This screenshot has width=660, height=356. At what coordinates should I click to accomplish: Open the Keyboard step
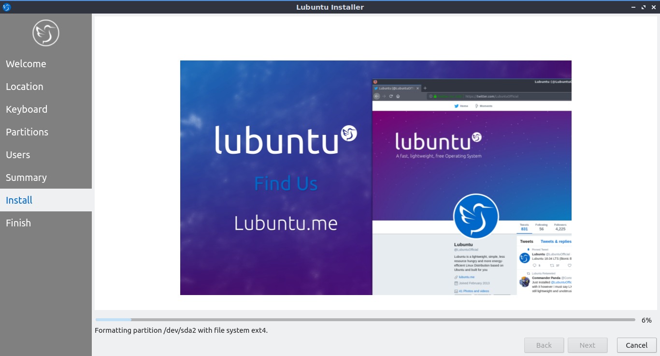[x=46, y=109]
